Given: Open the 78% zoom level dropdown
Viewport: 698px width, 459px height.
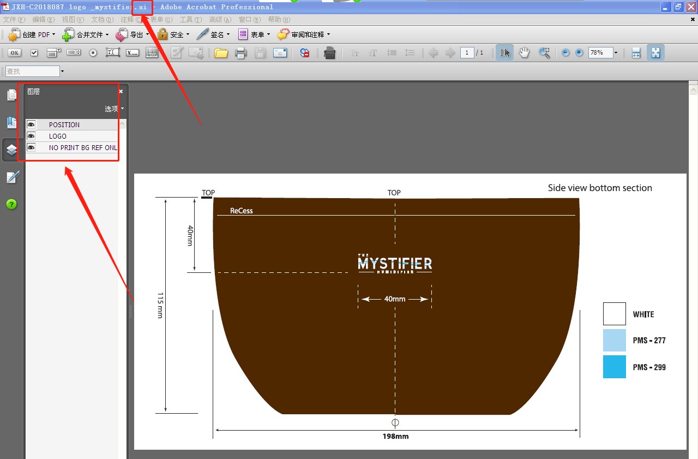Looking at the screenshot, I should [x=616, y=53].
